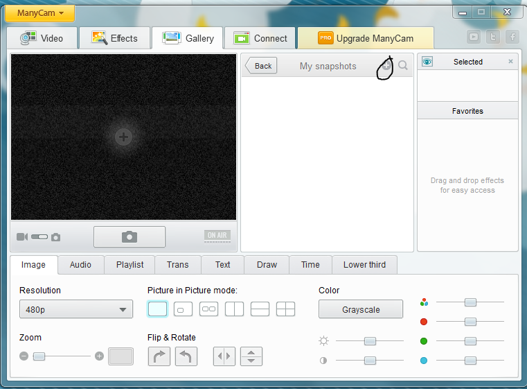Search snapshots with magnifier icon
This screenshot has width=527, height=389.
tap(402, 65)
